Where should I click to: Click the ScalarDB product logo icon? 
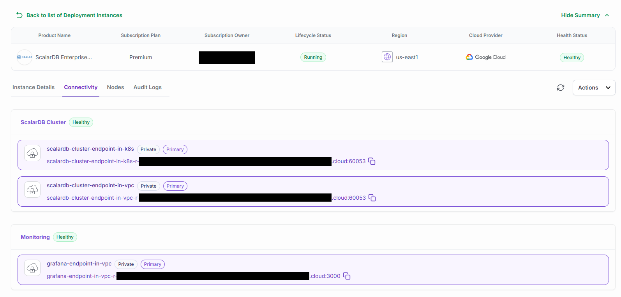tap(25, 57)
